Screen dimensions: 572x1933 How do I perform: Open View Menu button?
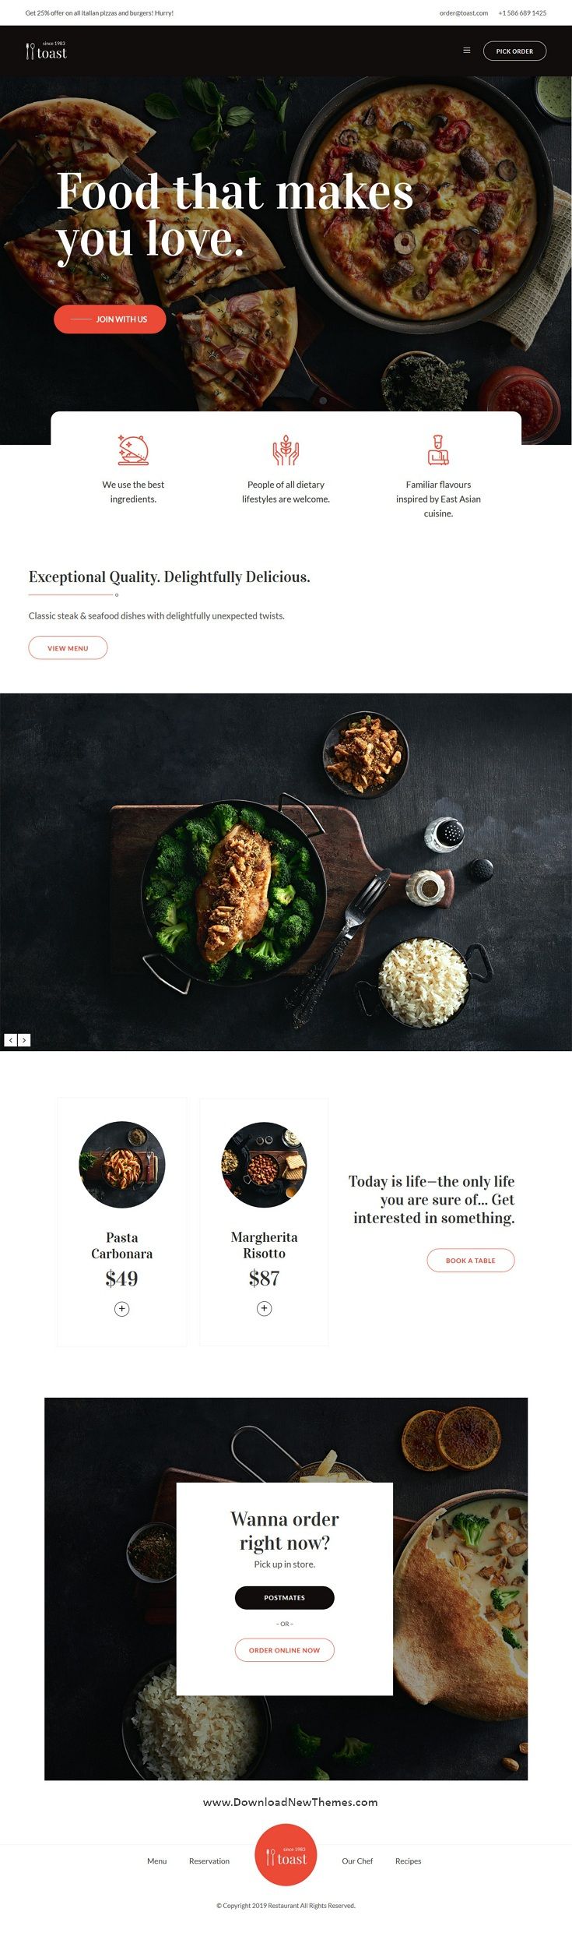(x=68, y=648)
